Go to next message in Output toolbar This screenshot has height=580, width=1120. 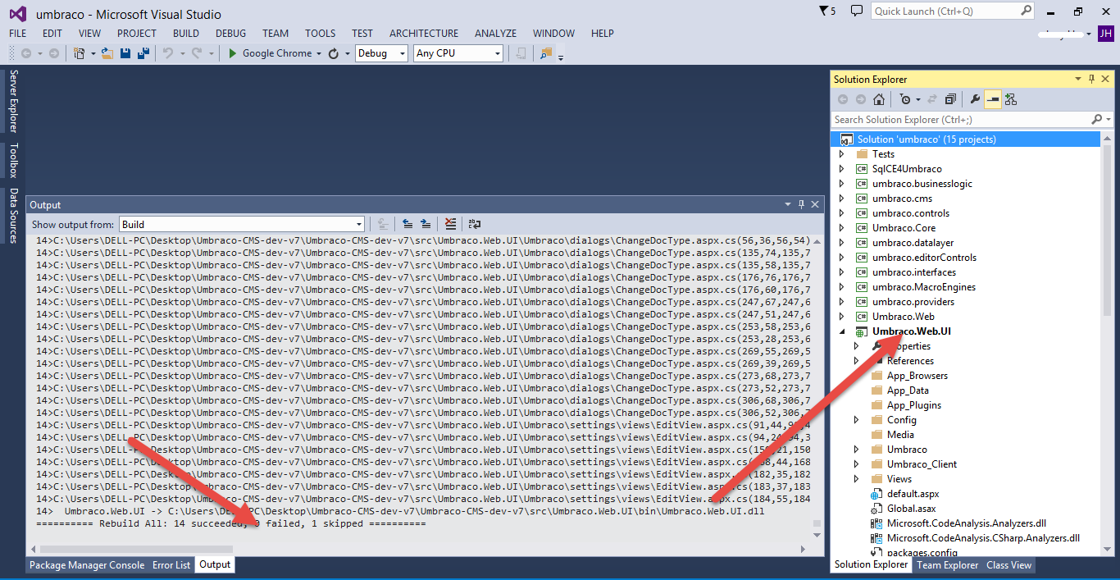[x=426, y=224]
